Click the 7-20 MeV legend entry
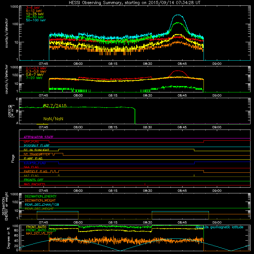Screen dimensions: 254x254 tap(34, 78)
